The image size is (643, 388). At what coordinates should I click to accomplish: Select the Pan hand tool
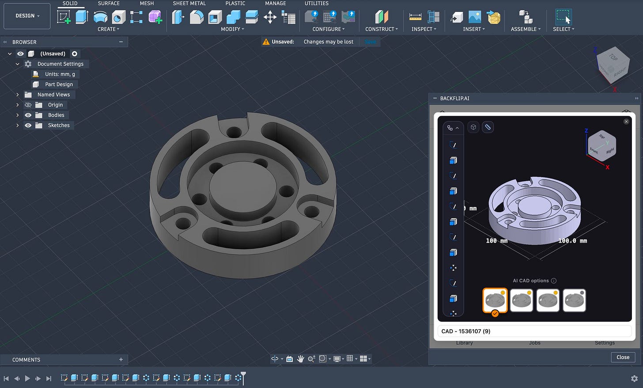[x=301, y=359]
